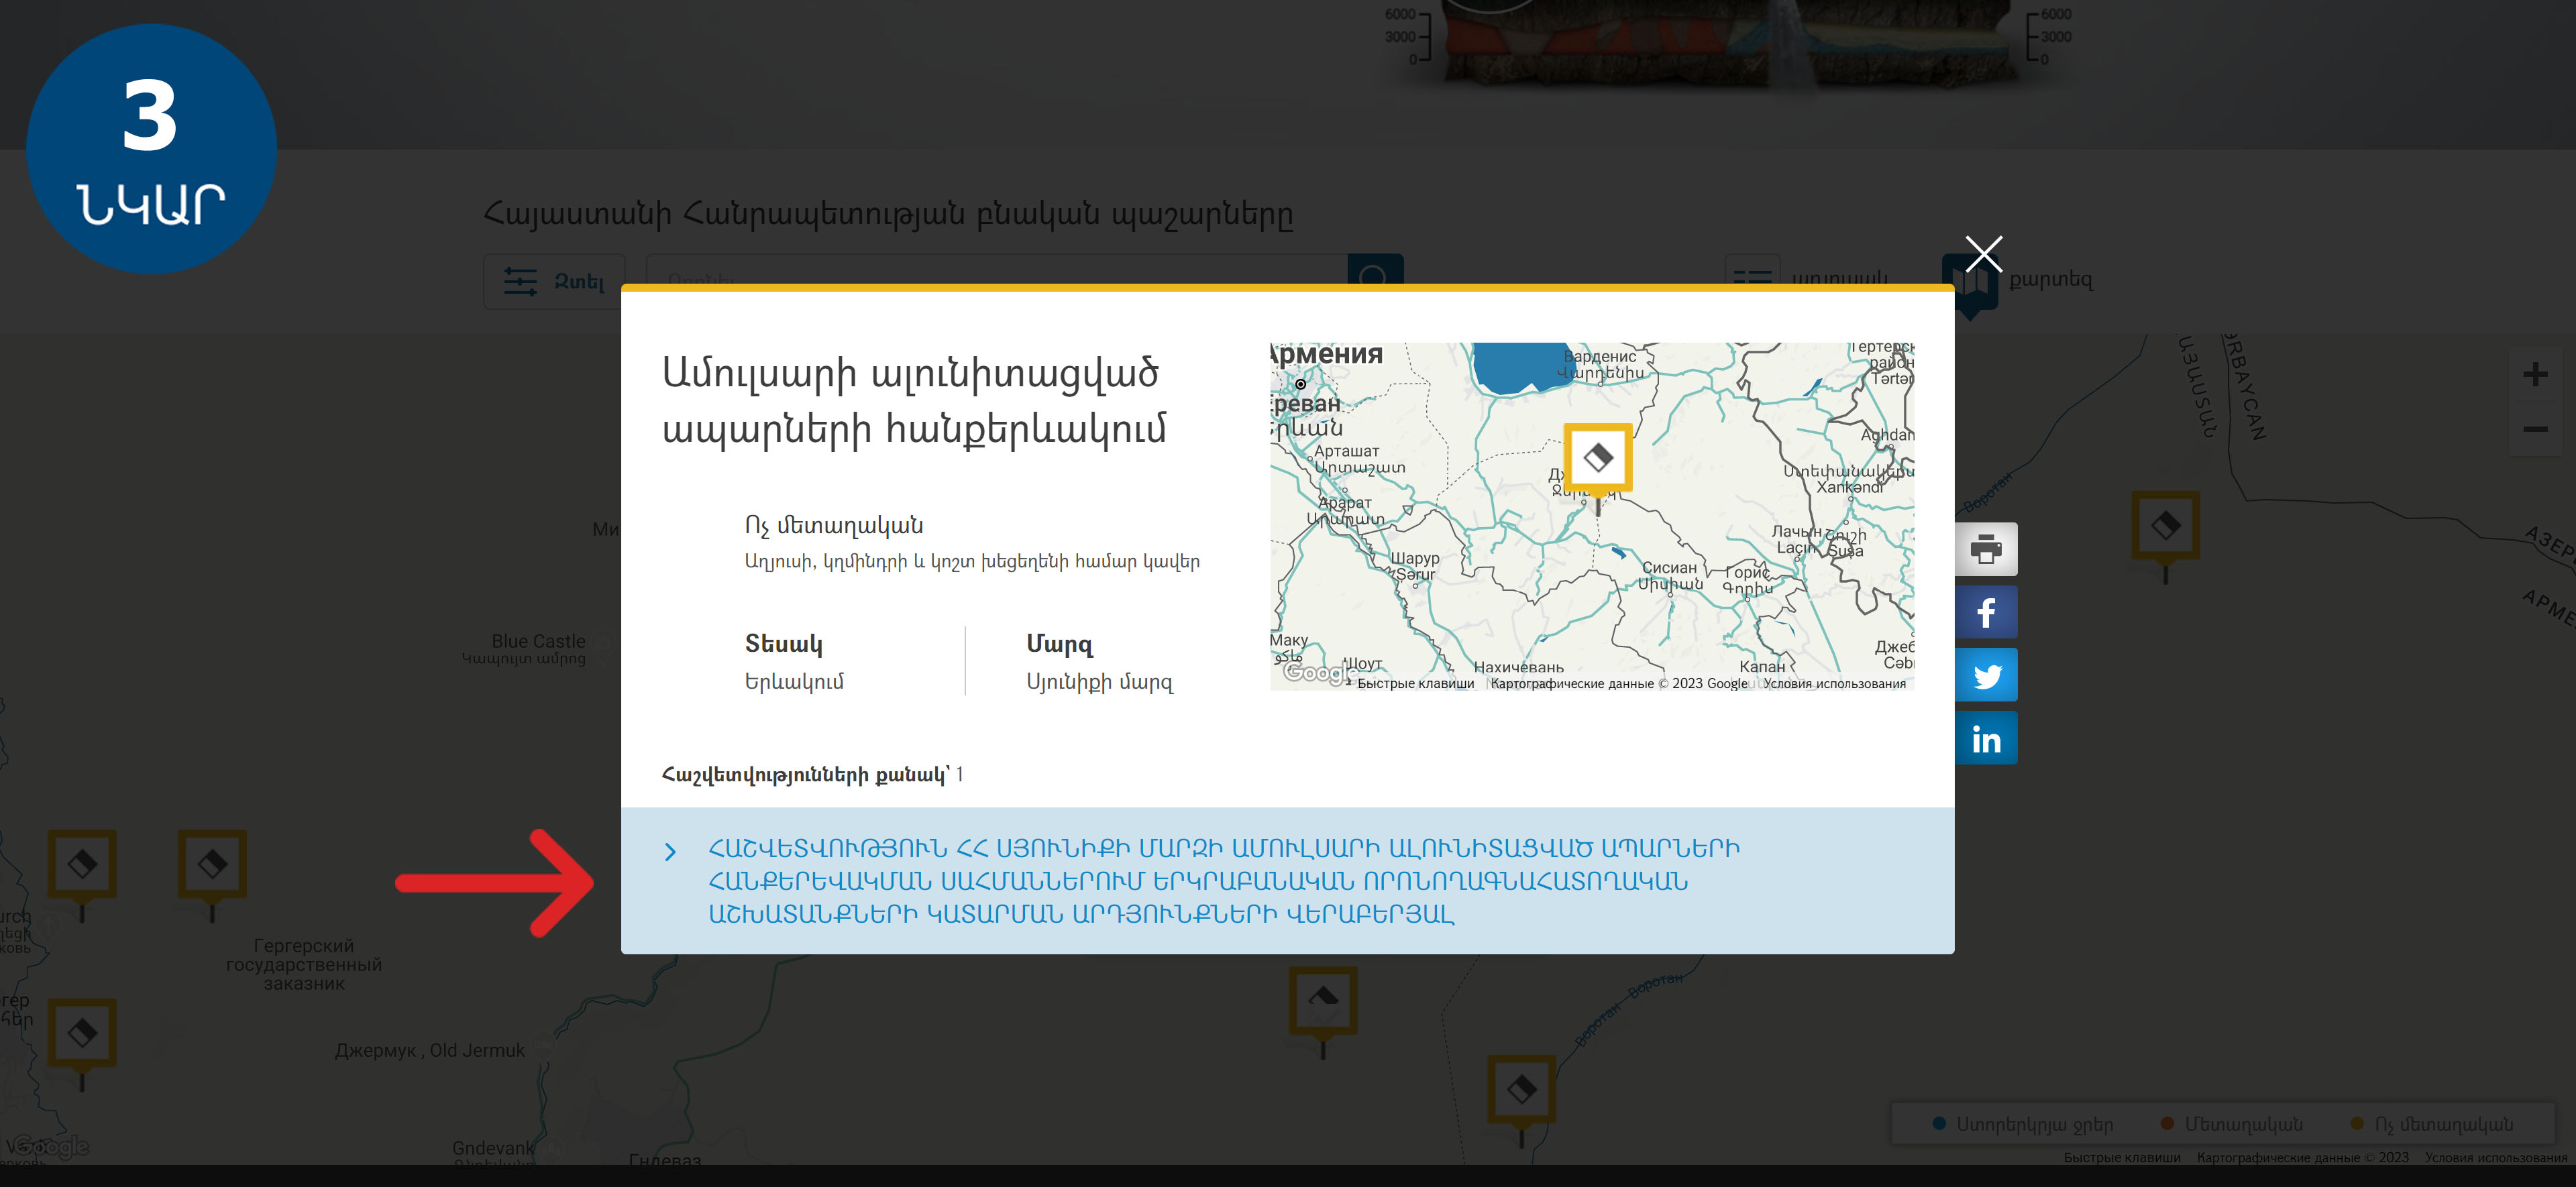The width and height of the screenshot is (2576, 1187).
Task: Click Быстрые клавиши in popup map
Action: [x=1415, y=684]
